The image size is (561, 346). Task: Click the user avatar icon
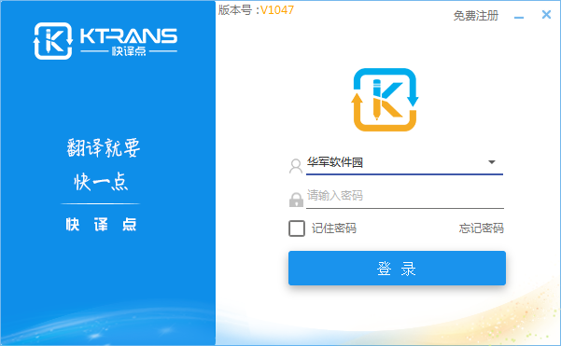[x=296, y=166]
